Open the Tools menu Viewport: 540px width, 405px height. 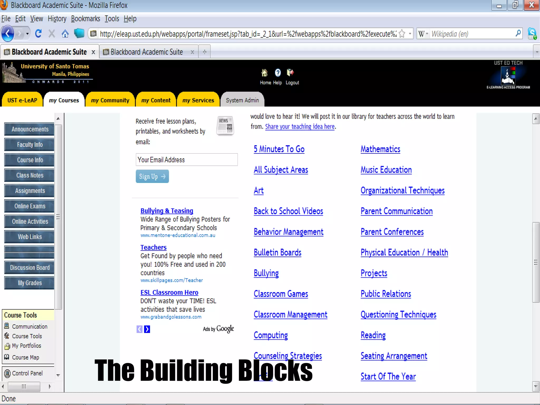(x=112, y=19)
